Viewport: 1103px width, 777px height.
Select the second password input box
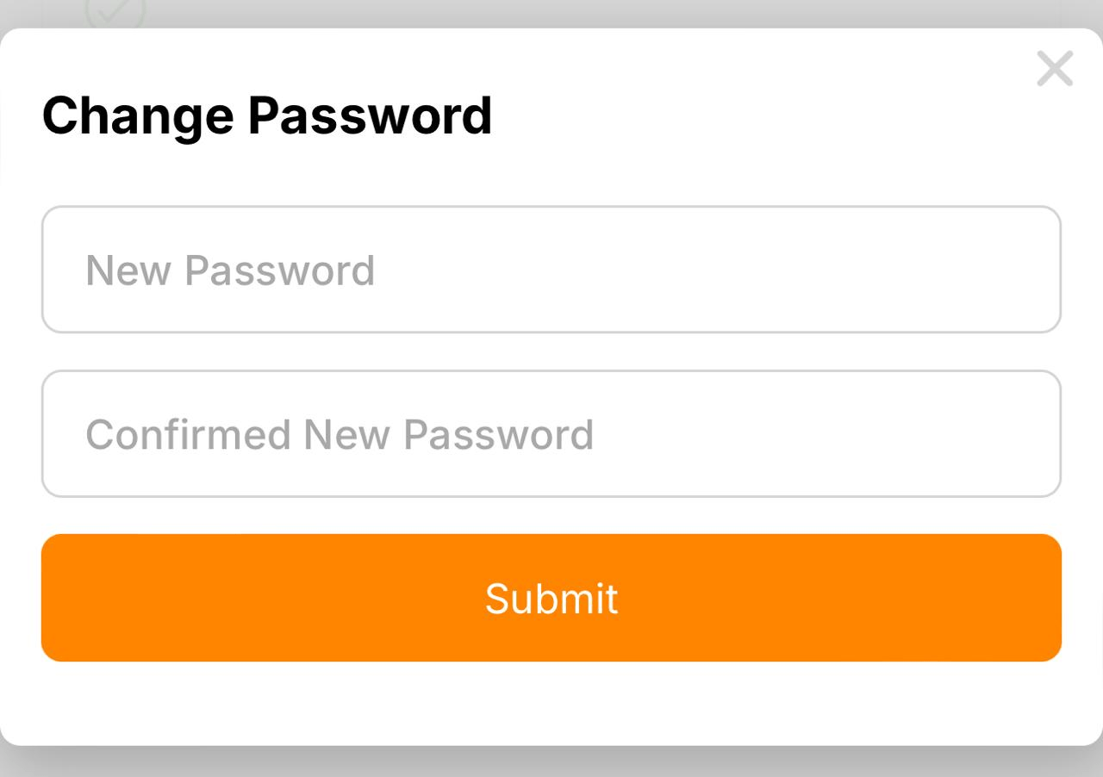pyautogui.click(x=551, y=434)
